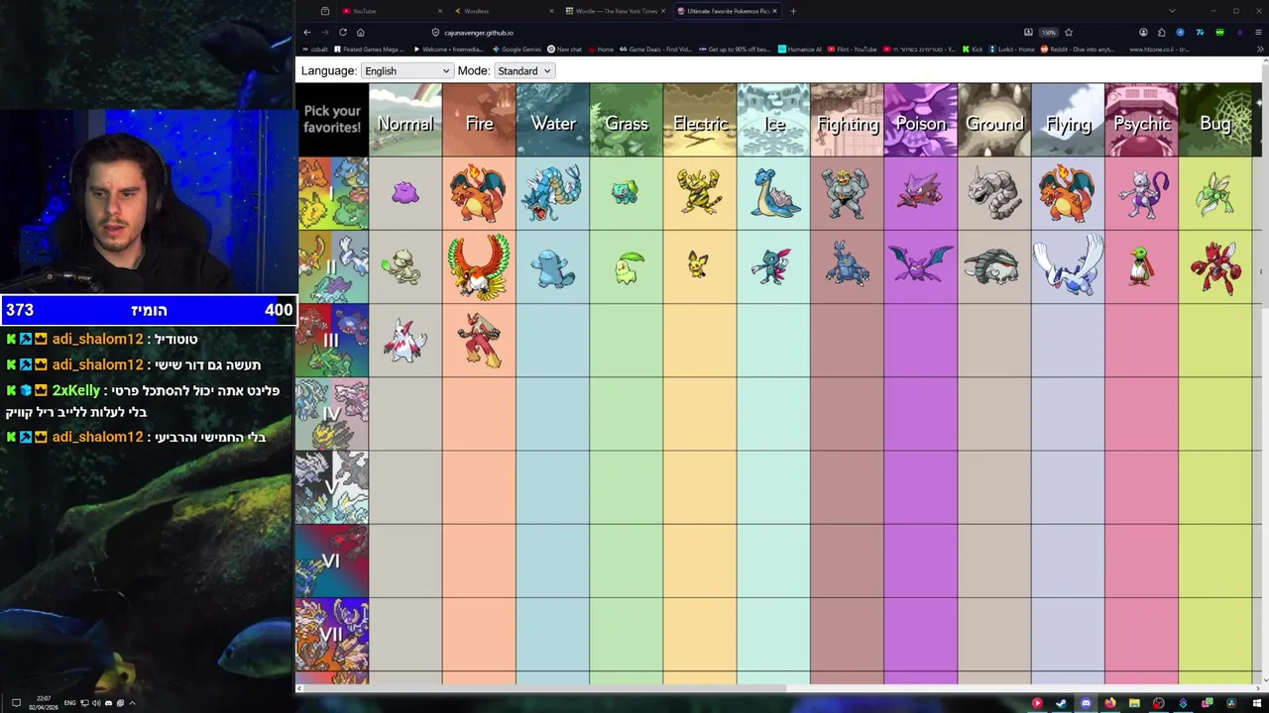Click Bulbasaur in the Grass Gen I cell

[626, 192]
